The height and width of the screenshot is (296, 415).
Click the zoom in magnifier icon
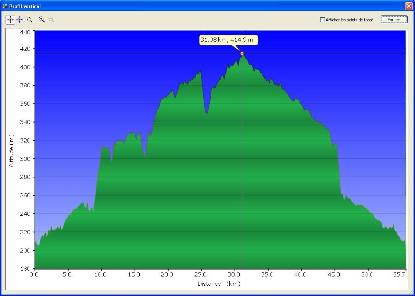pos(42,20)
